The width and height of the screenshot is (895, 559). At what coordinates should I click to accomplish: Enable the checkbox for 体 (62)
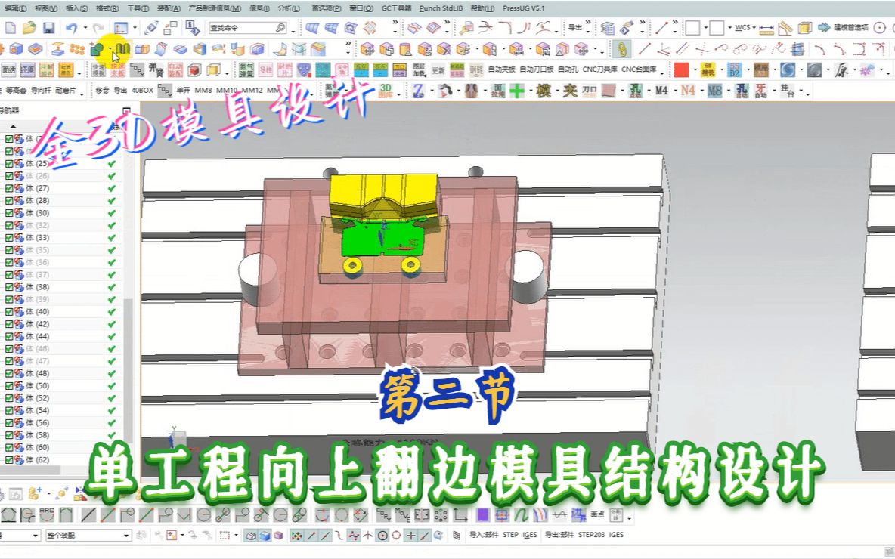point(9,459)
